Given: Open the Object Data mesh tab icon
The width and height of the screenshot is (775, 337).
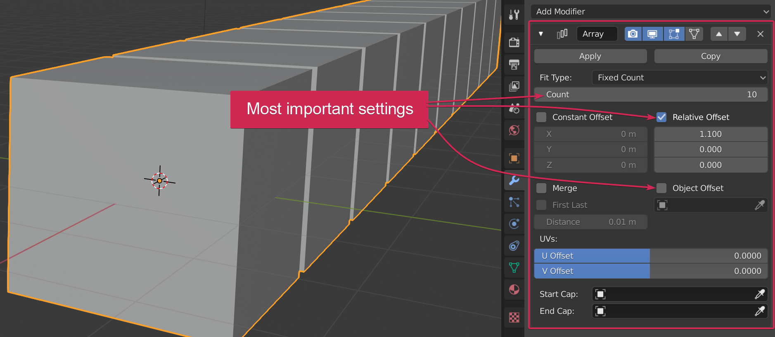Looking at the screenshot, I should point(514,268).
